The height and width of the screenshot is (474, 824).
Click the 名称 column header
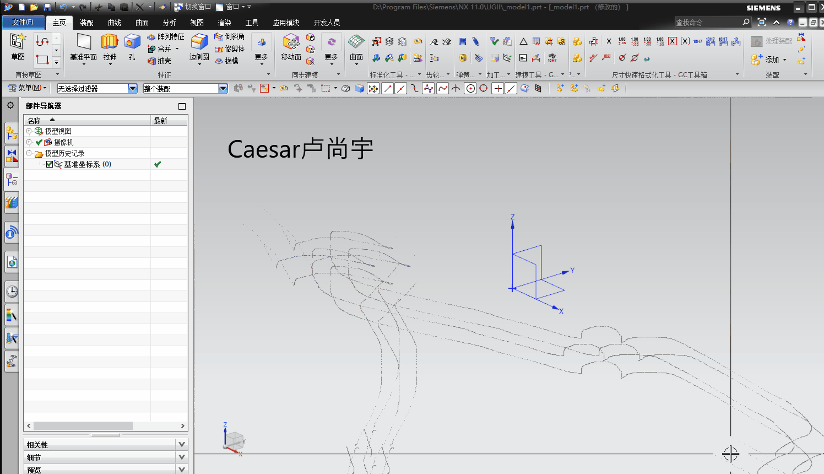pos(87,120)
